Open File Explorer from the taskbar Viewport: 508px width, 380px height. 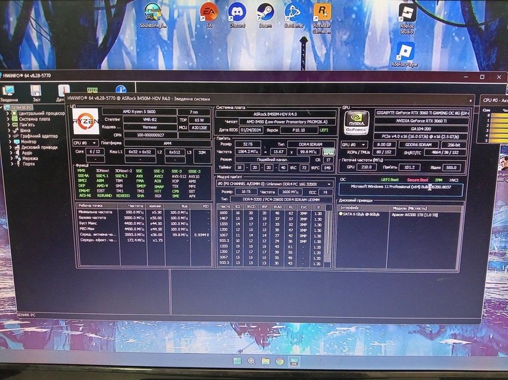pyautogui.click(x=266, y=361)
